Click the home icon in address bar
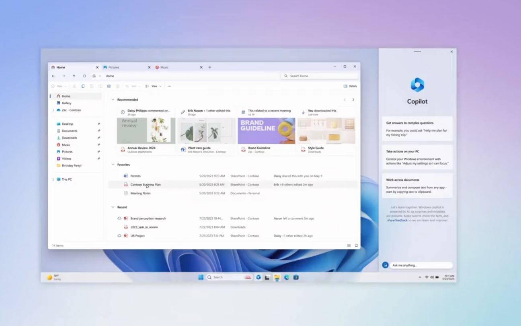This screenshot has width=521, height=326. (94, 76)
